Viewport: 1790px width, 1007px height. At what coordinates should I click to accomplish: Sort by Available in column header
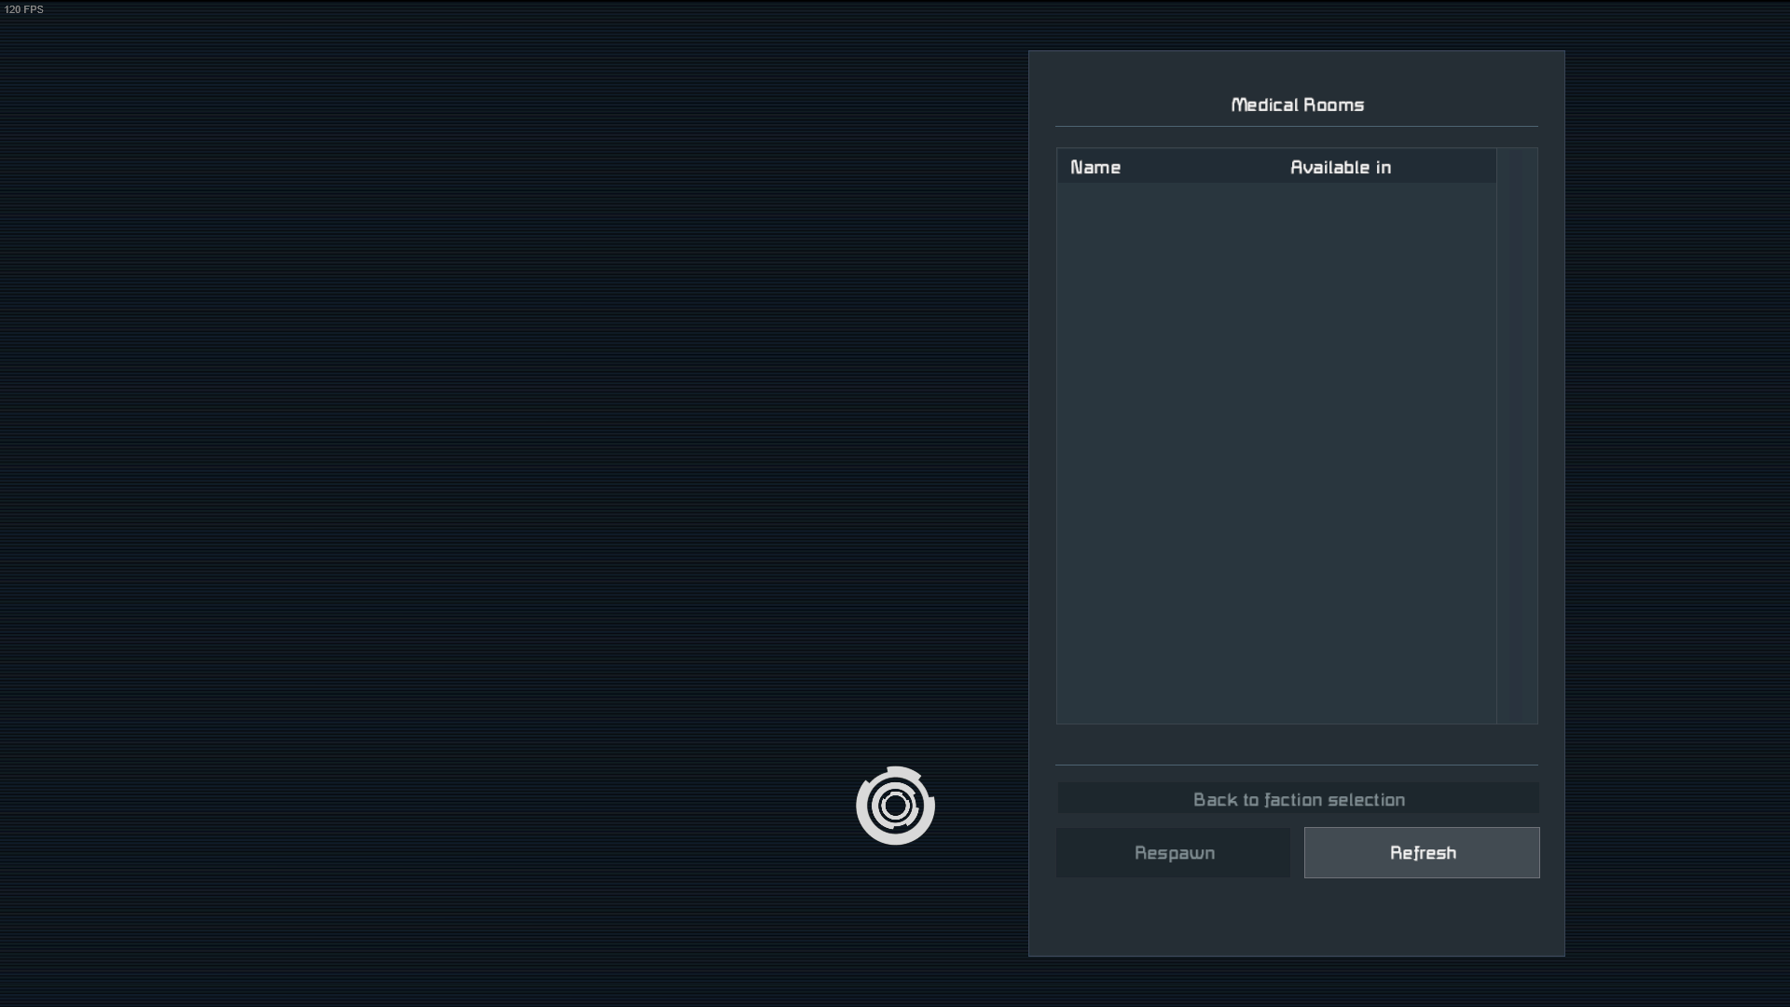[x=1340, y=168]
